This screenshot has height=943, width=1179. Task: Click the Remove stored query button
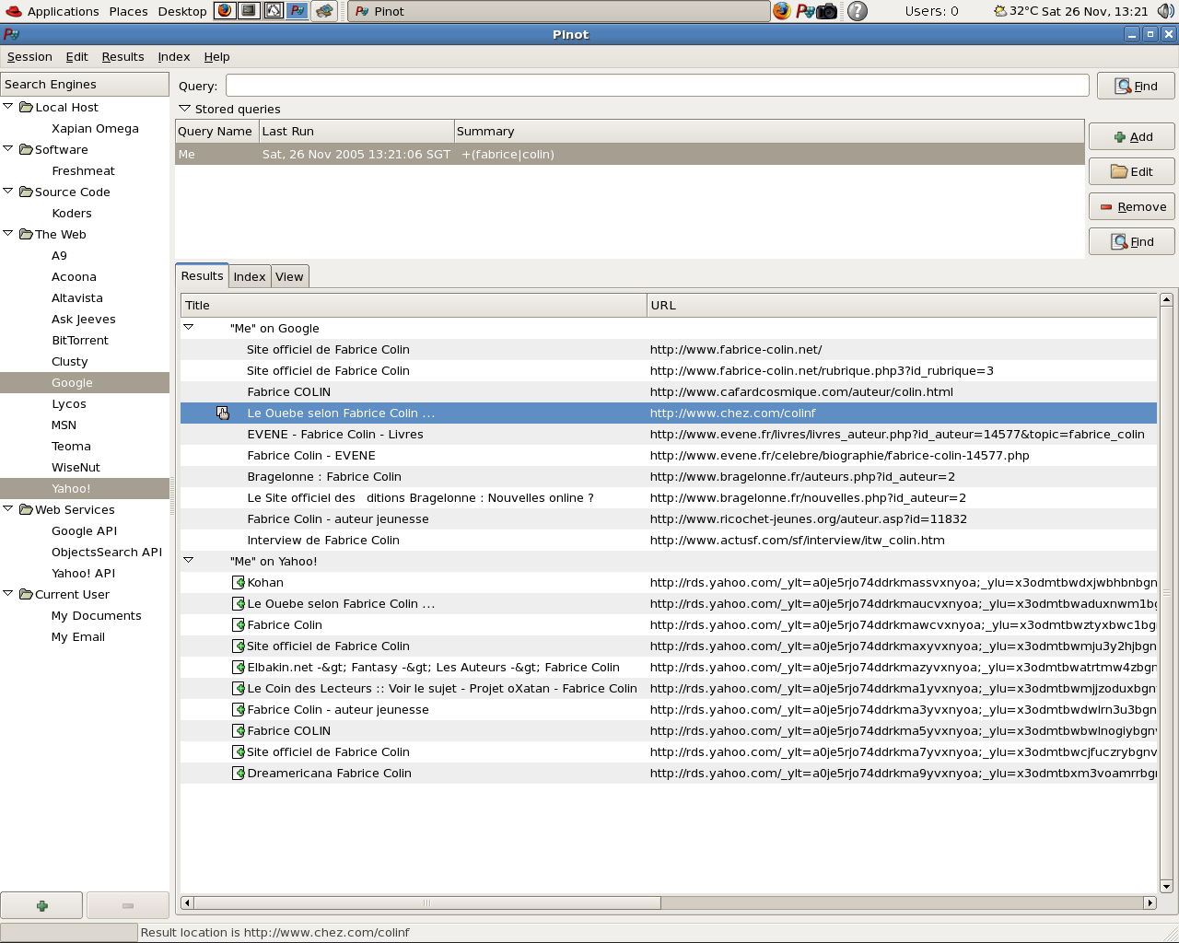[x=1131, y=207]
